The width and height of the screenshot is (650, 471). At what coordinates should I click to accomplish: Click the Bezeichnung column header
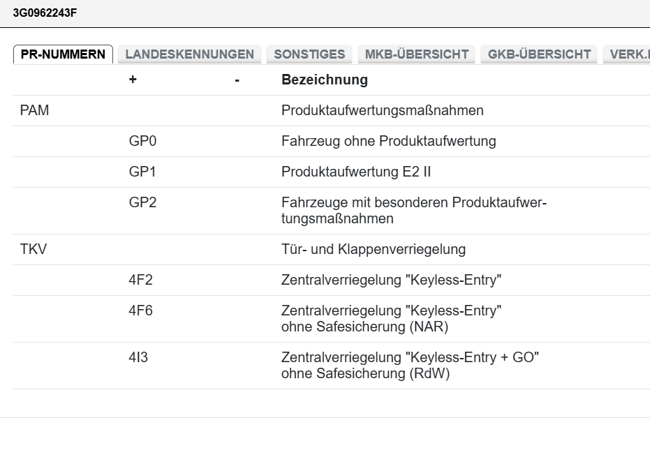[324, 80]
